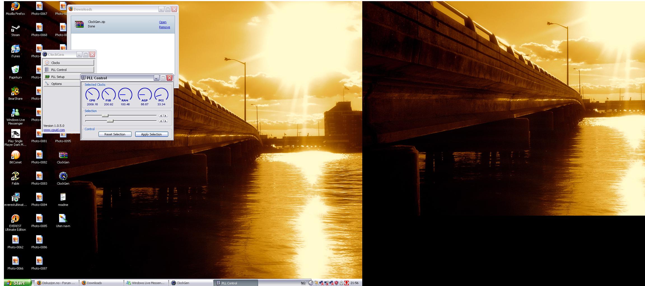
Task: Close the PLL Control window
Action: [x=169, y=78]
